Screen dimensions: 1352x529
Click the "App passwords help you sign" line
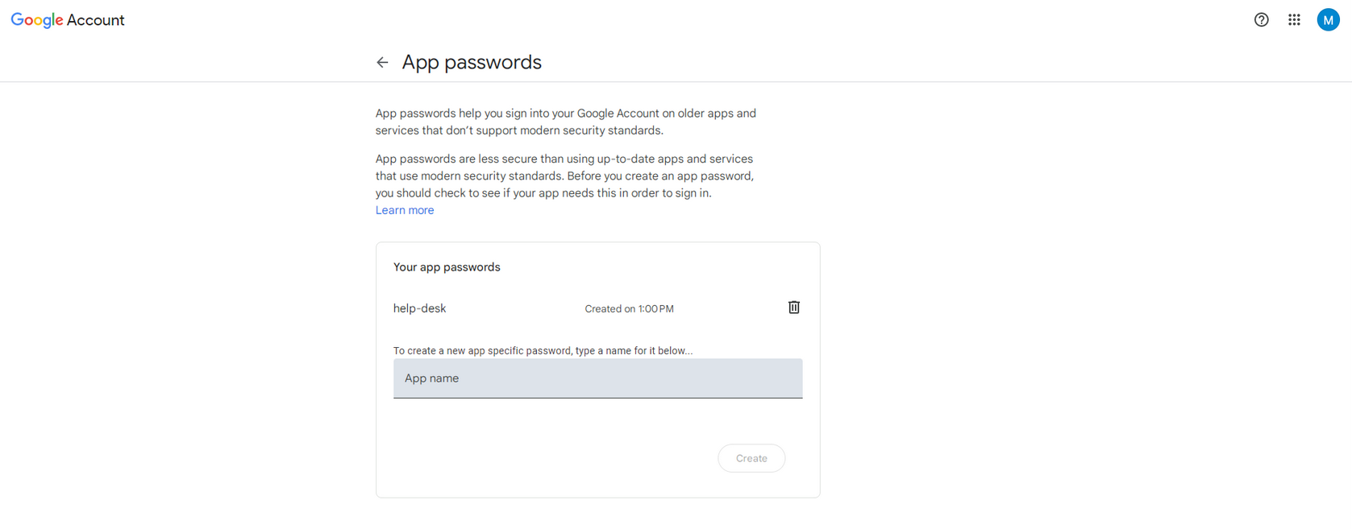(565, 114)
